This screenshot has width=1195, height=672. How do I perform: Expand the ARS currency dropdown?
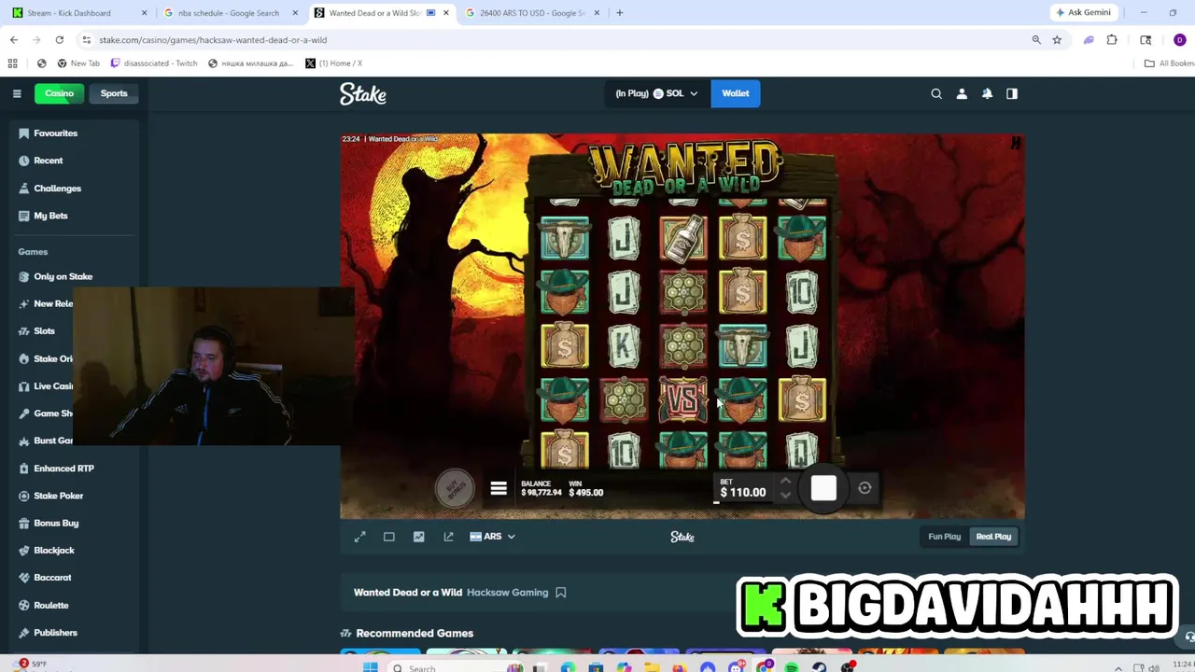click(492, 537)
